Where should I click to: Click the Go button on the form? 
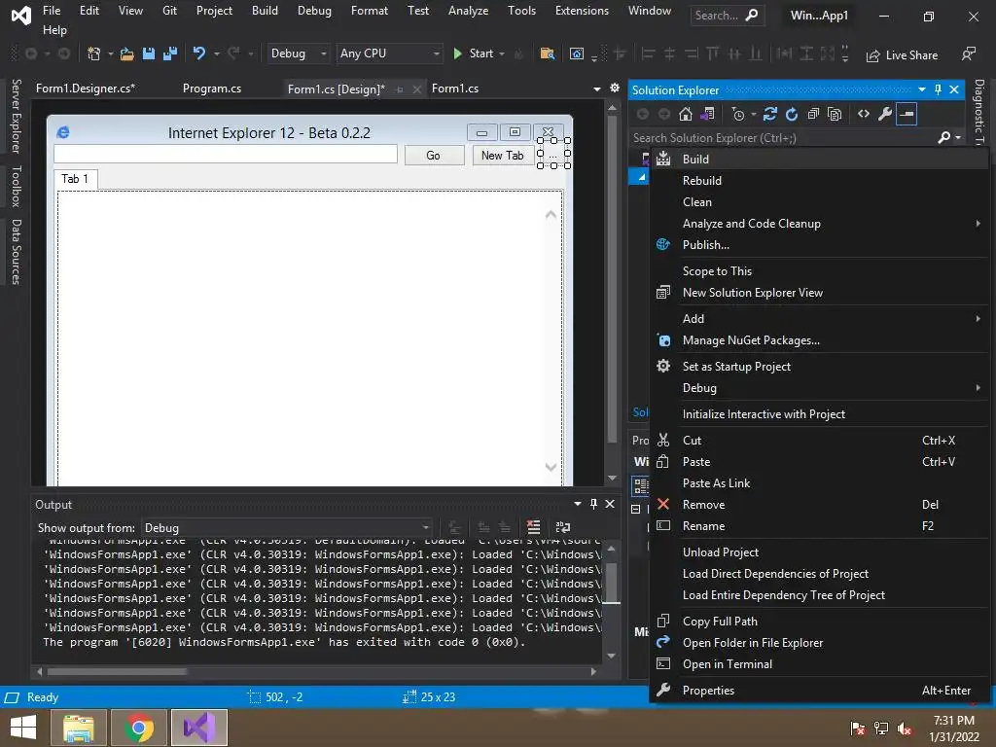pos(434,156)
